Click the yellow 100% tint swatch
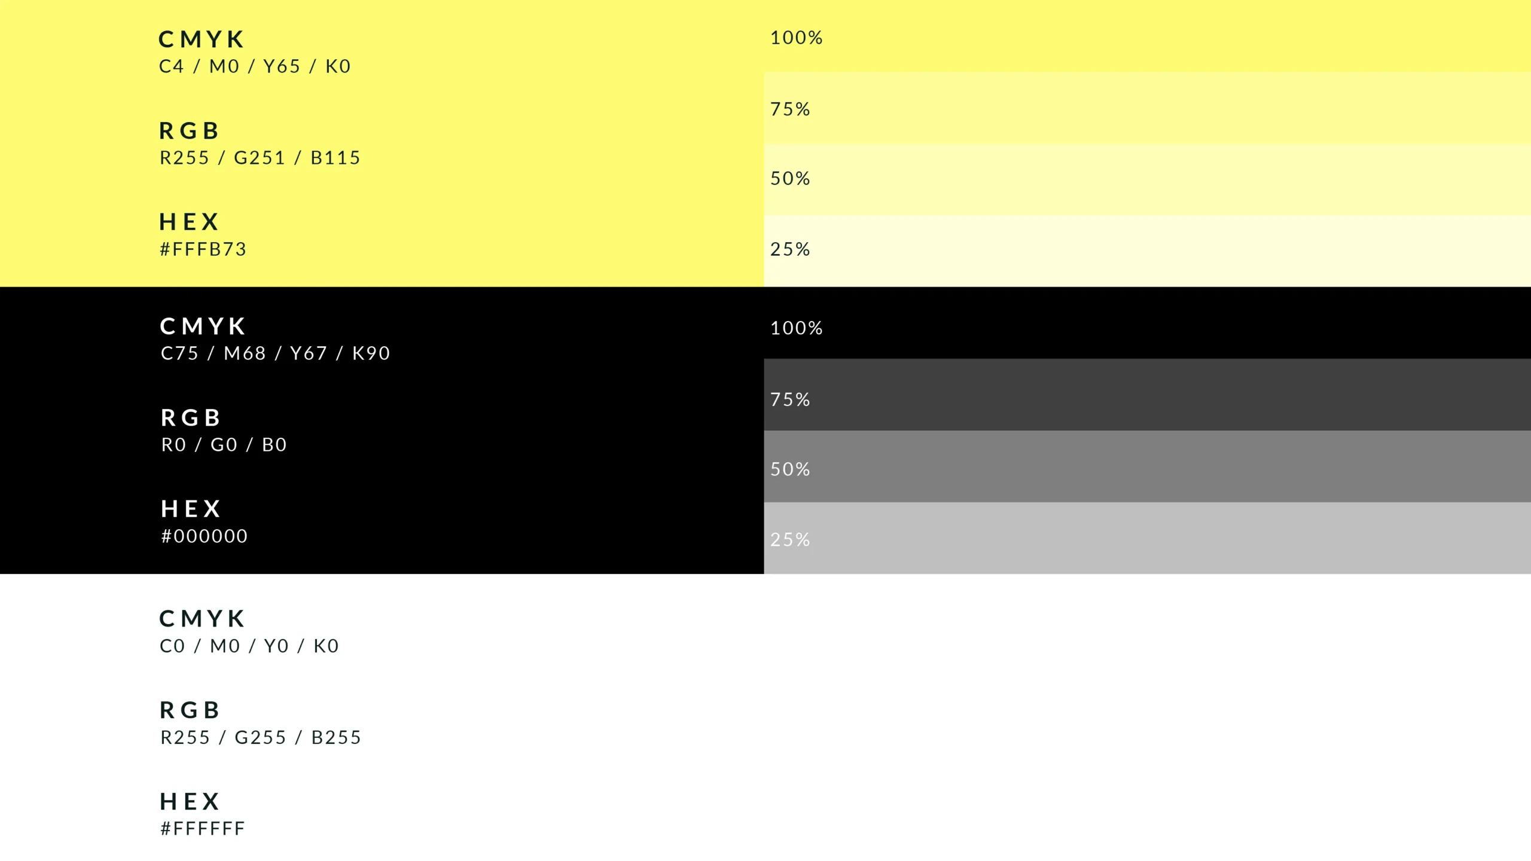 point(1147,36)
